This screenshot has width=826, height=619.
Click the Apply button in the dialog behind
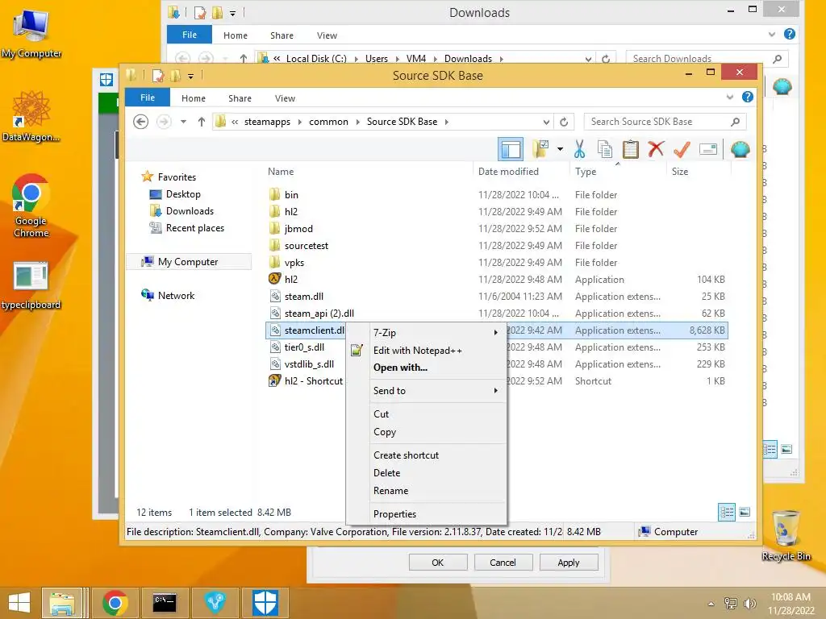point(569,563)
